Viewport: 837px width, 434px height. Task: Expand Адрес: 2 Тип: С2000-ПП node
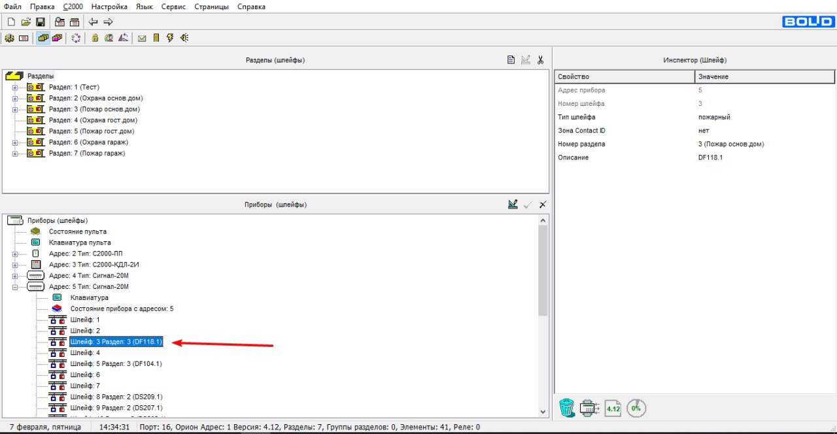pos(15,254)
